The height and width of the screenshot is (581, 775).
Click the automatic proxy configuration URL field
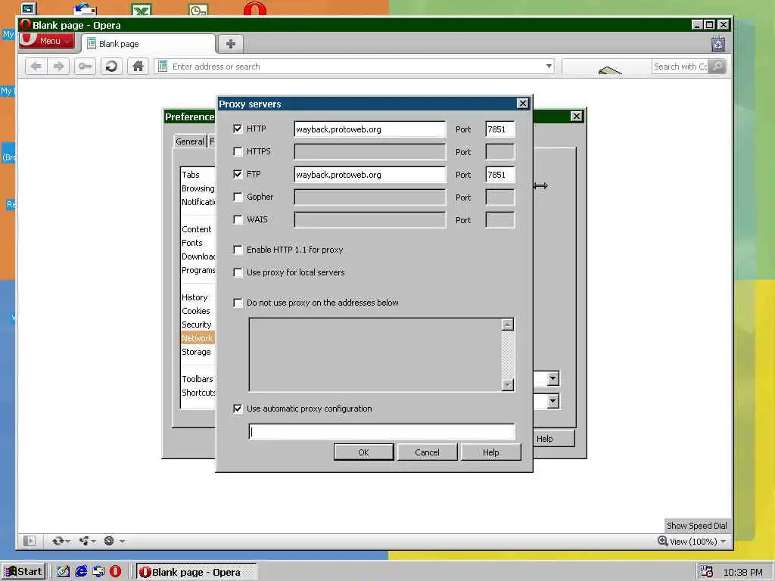pyautogui.click(x=381, y=432)
